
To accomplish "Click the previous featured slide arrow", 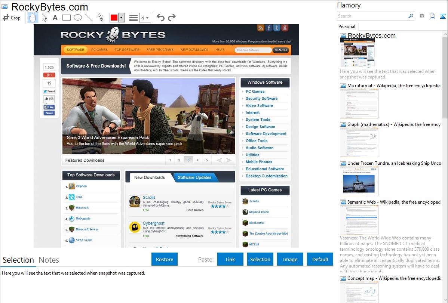I will (x=219, y=160).
